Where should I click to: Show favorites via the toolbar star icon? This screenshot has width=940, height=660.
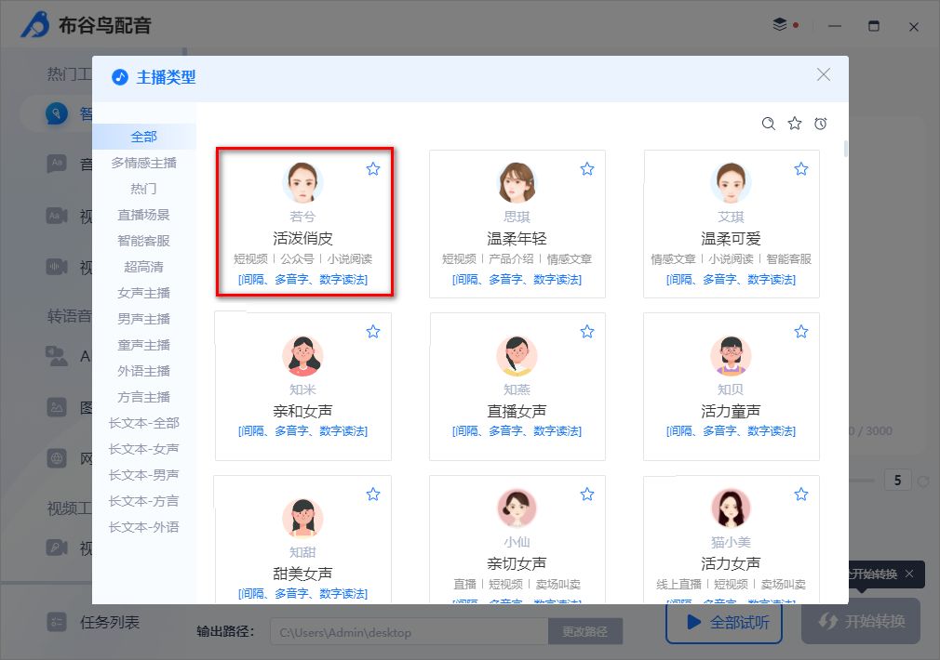[x=795, y=124]
